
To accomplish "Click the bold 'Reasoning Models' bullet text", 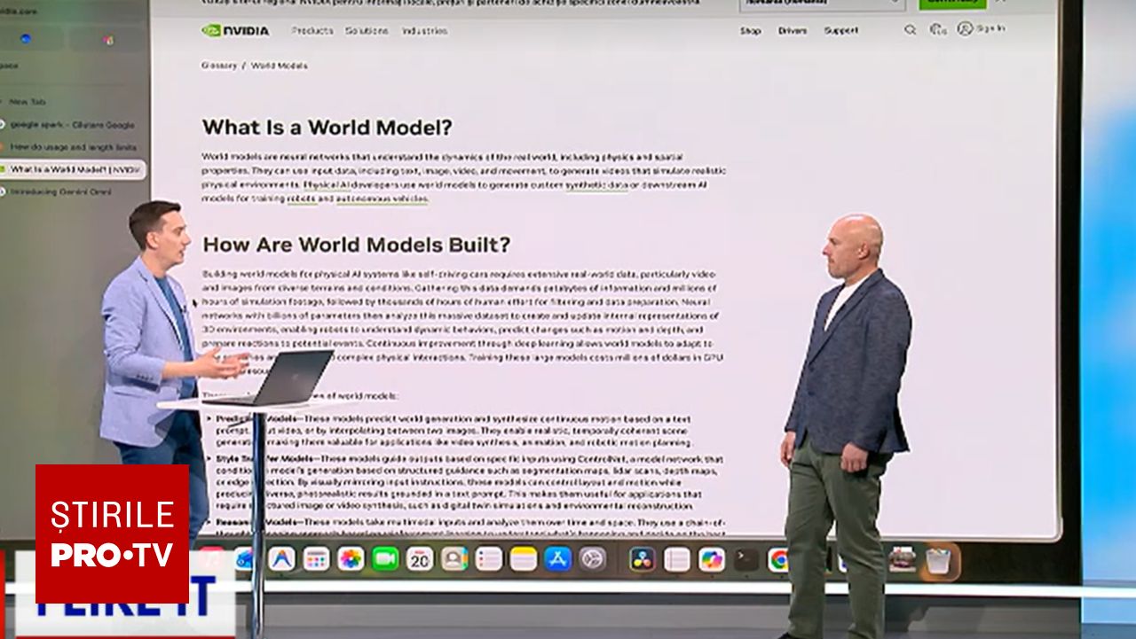I will 258,522.
